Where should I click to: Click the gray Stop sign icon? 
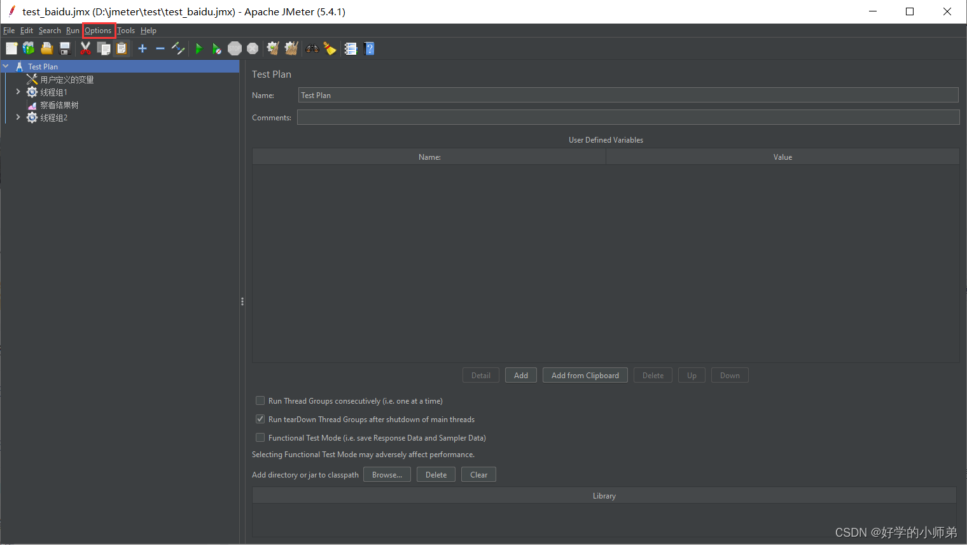[235, 48]
